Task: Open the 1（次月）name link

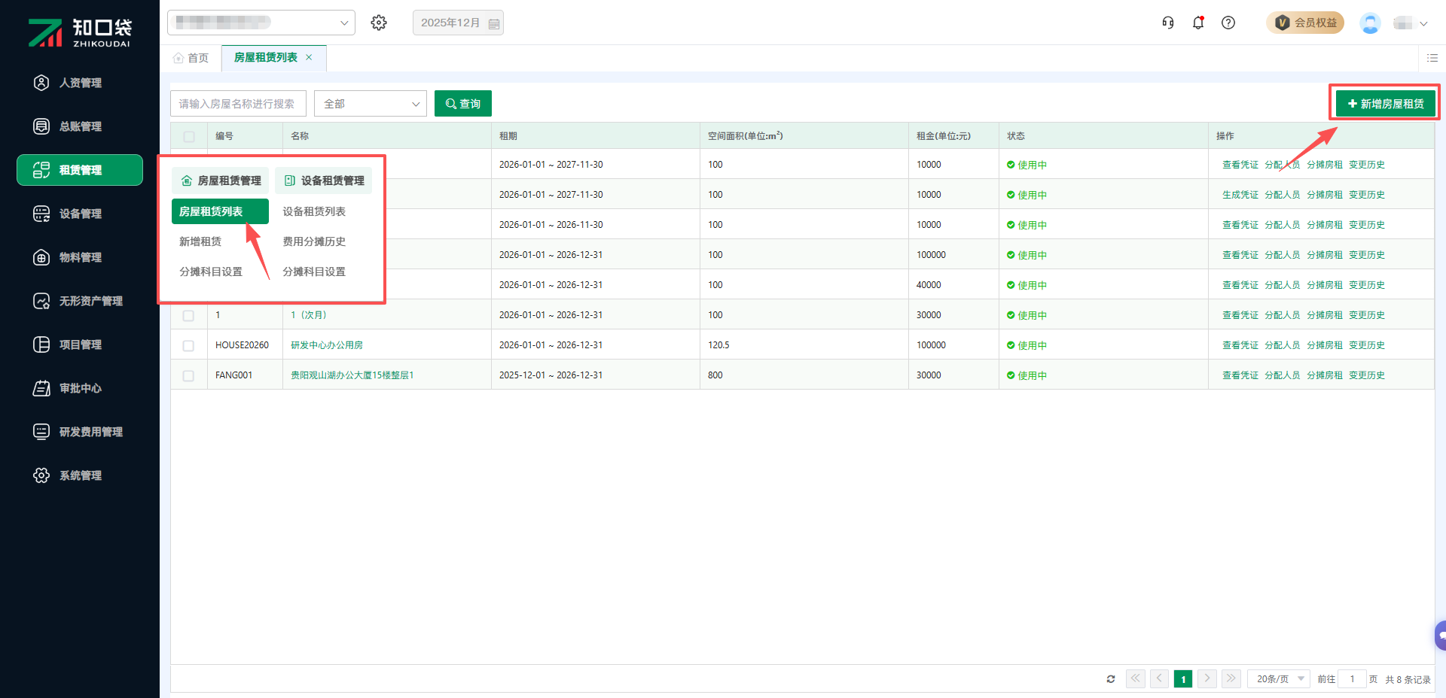Action: tap(309, 315)
